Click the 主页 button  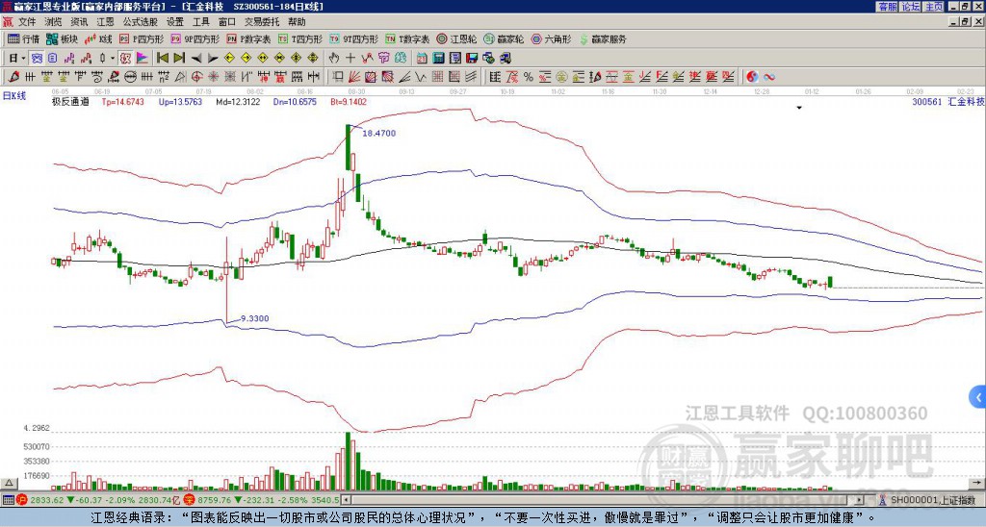934,7
